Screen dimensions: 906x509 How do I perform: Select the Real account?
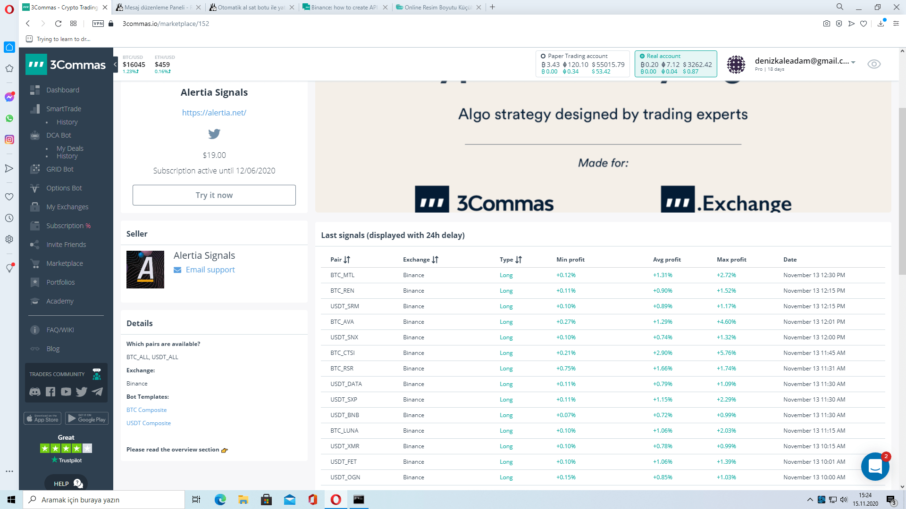[x=676, y=64]
